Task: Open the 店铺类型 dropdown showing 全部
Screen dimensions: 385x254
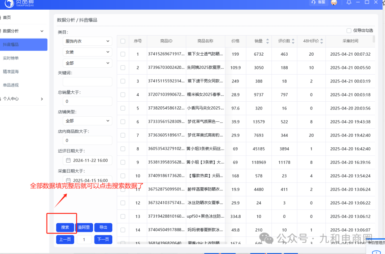Action: pyautogui.click(x=87, y=121)
